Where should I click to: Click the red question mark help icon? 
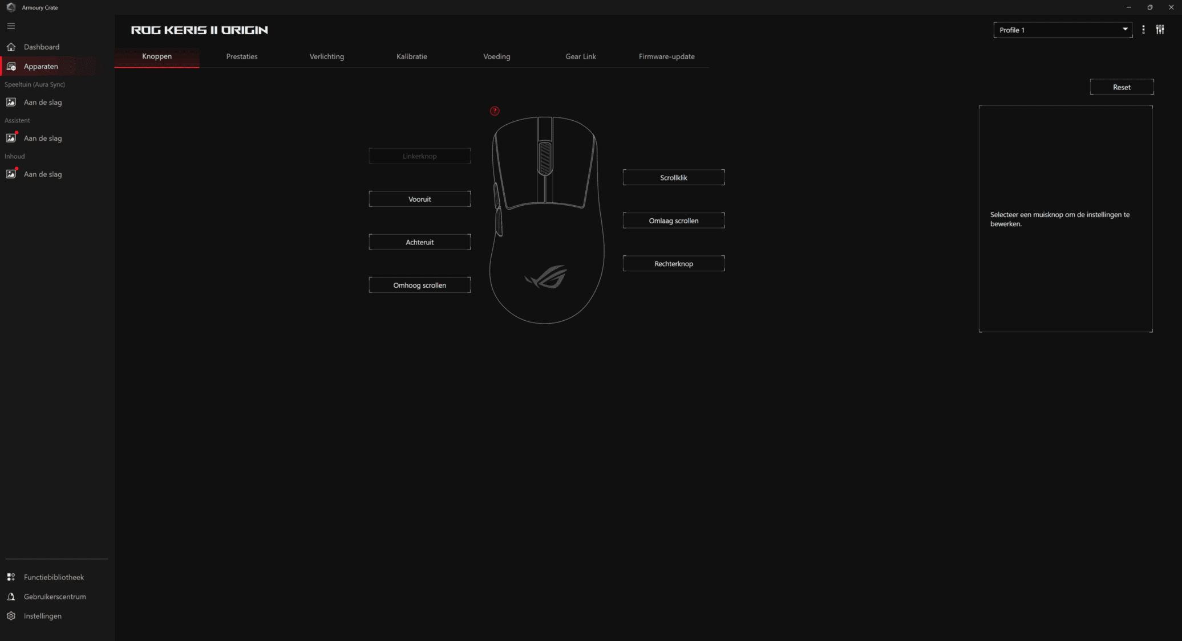495,111
